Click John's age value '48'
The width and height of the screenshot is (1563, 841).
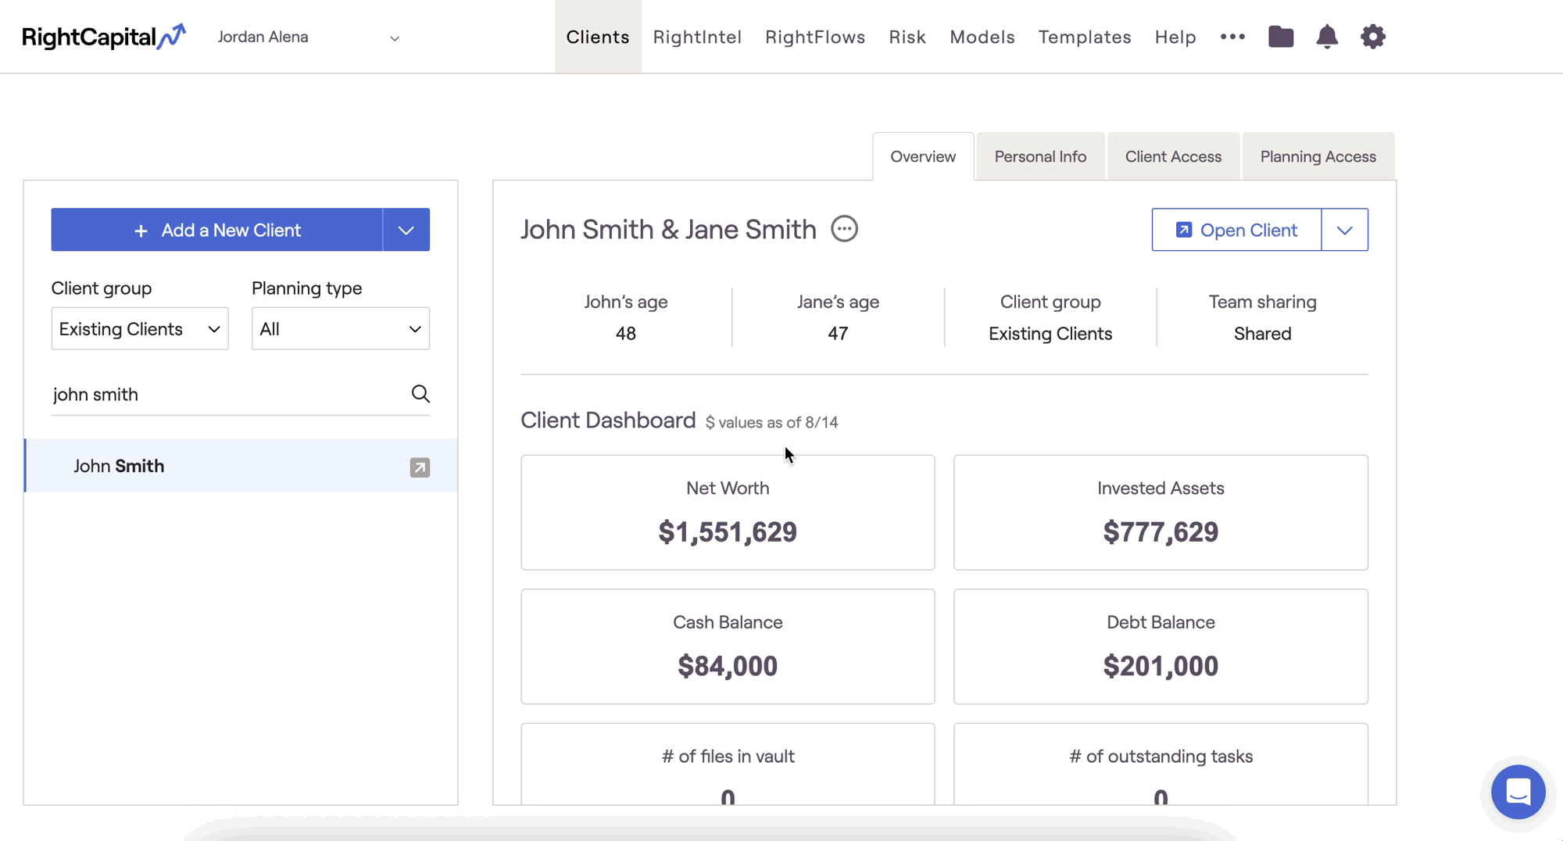click(626, 334)
